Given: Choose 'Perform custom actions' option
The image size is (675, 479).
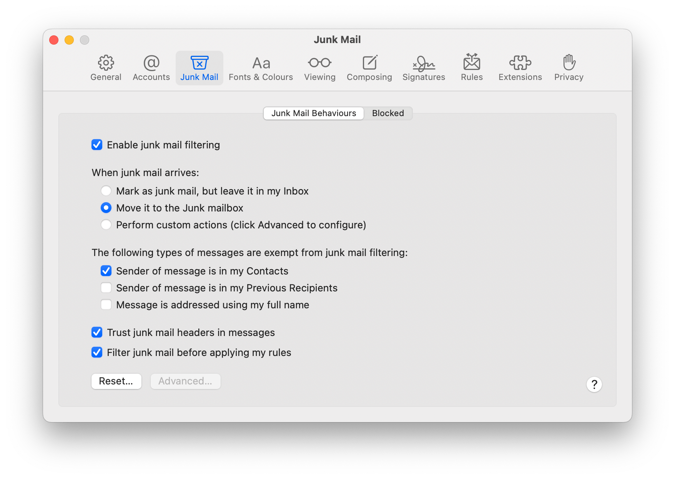Looking at the screenshot, I should (x=106, y=225).
